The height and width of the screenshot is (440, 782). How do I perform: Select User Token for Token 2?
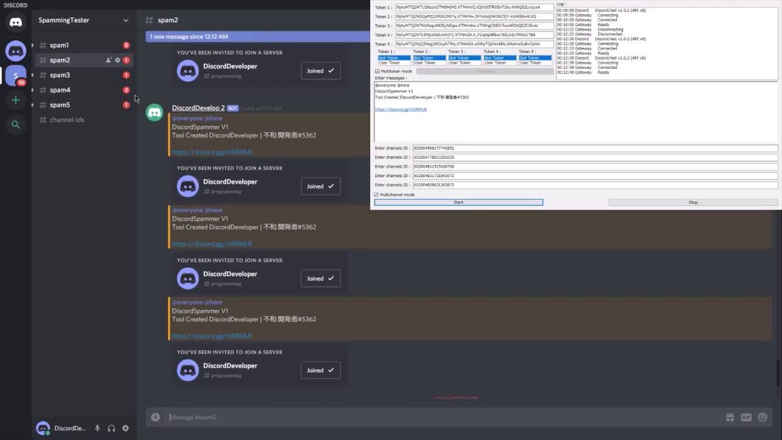[x=429, y=63]
